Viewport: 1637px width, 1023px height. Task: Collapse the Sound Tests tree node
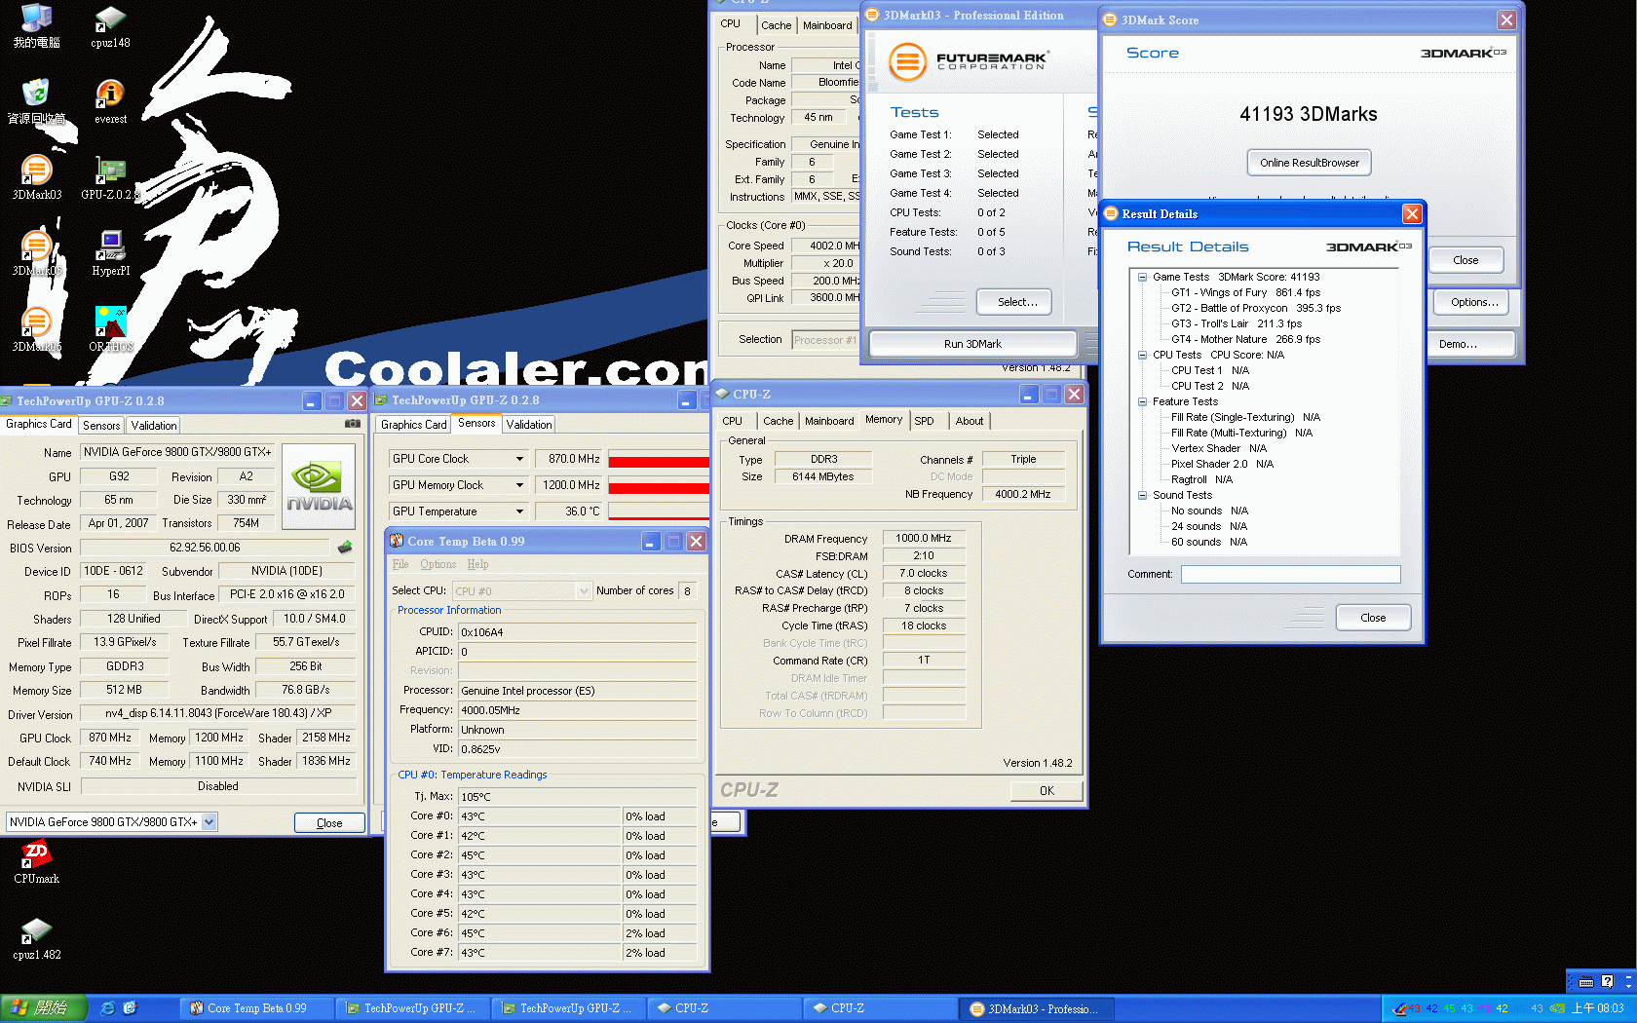(1142, 495)
